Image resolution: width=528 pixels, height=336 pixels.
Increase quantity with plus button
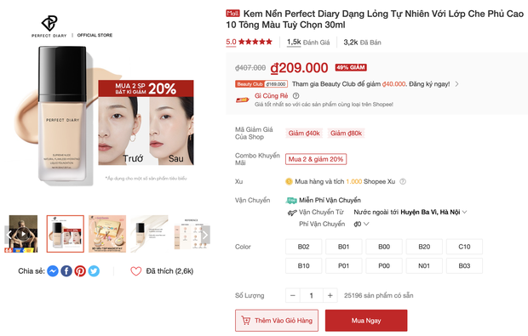click(330, 296)
